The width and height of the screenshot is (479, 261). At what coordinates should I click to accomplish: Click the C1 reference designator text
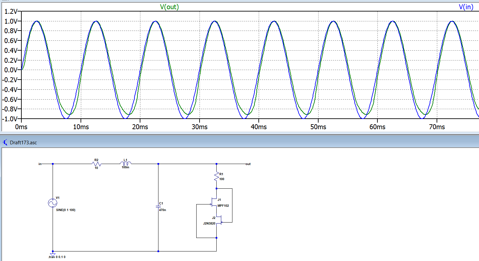(x=161, y=203)
